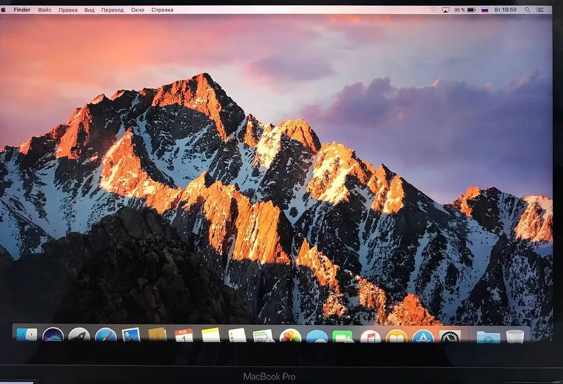Open the Finder application menu
The width and height of the screenshot is (563, 384).
click(x=22, y=10)
